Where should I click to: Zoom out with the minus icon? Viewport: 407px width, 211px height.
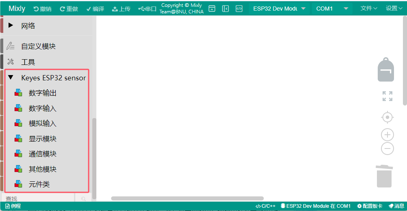tap(387, 149)
